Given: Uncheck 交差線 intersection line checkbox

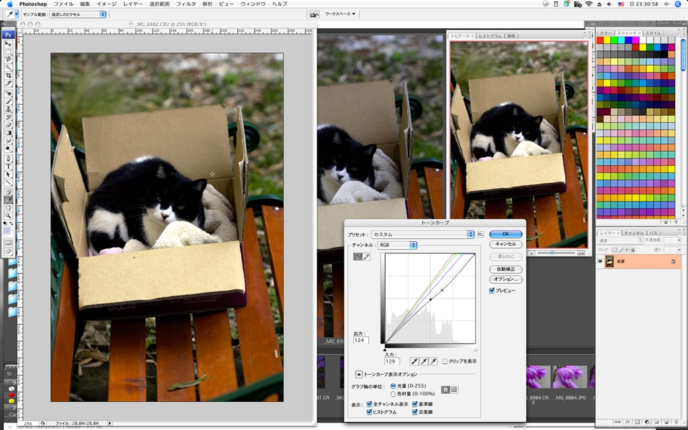Looking at the screenshot, I should pos(415,412).
